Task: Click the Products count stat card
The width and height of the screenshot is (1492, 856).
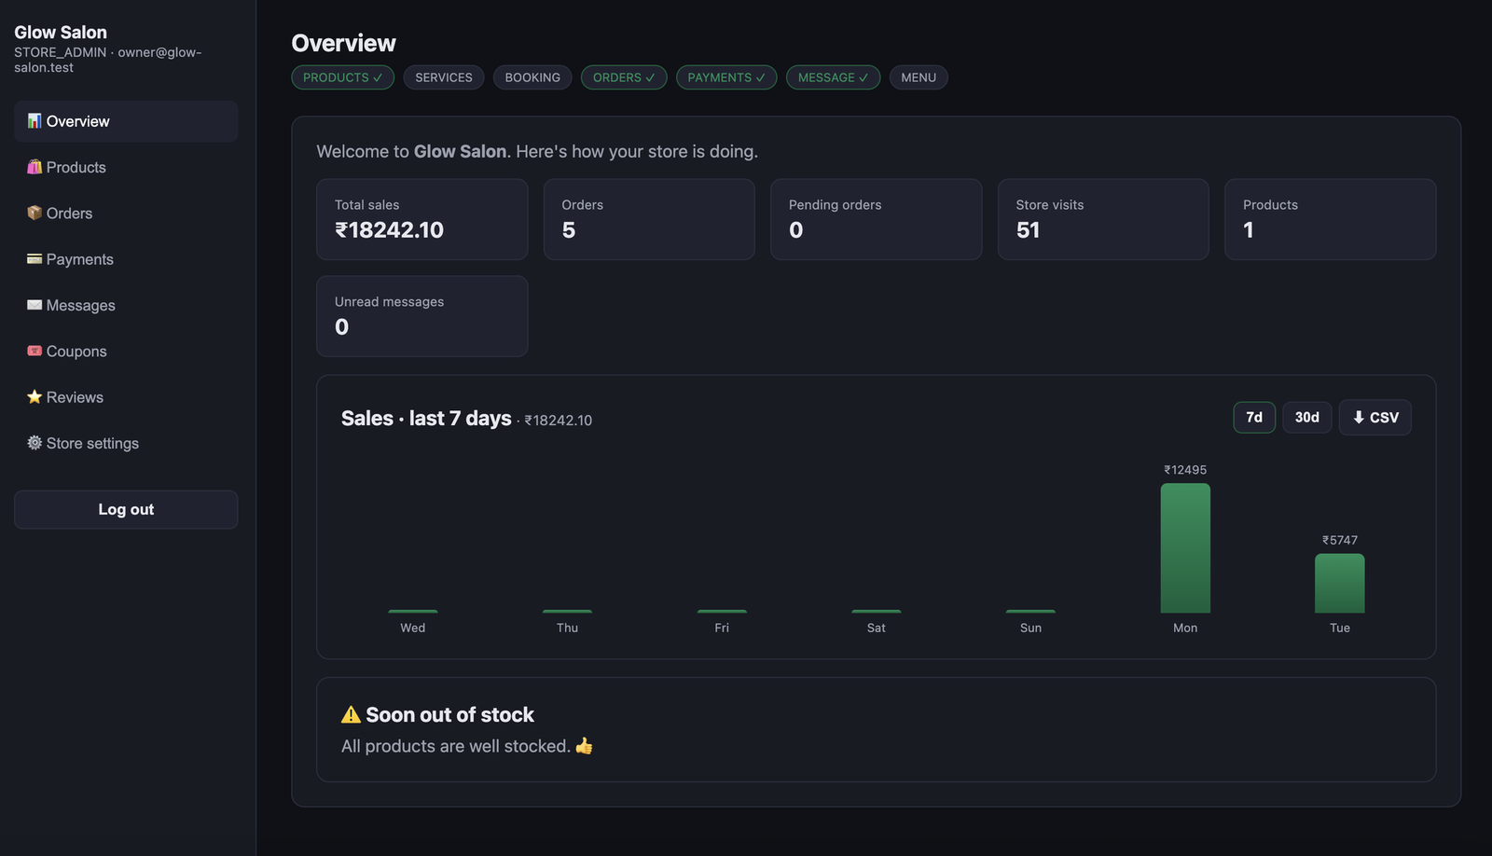Action: (x=1331, y=219)
